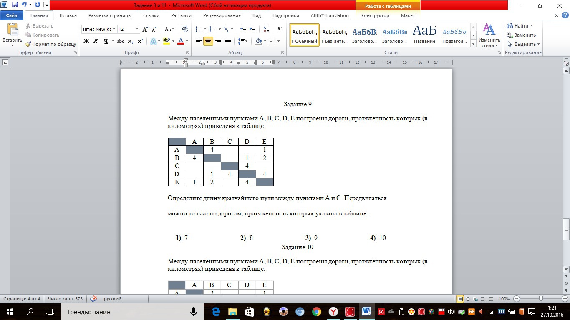
Task: Click the spell check icon in status bar
Action: (94, 299)
